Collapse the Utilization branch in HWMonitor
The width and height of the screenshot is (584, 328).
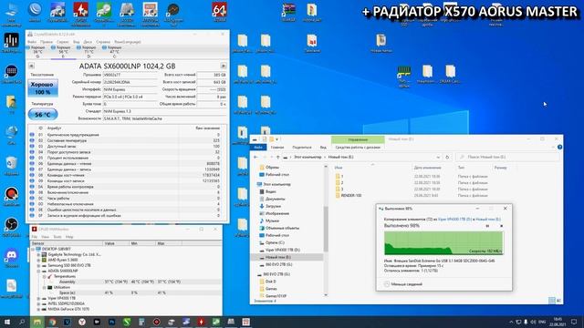(x=44, y=288)
